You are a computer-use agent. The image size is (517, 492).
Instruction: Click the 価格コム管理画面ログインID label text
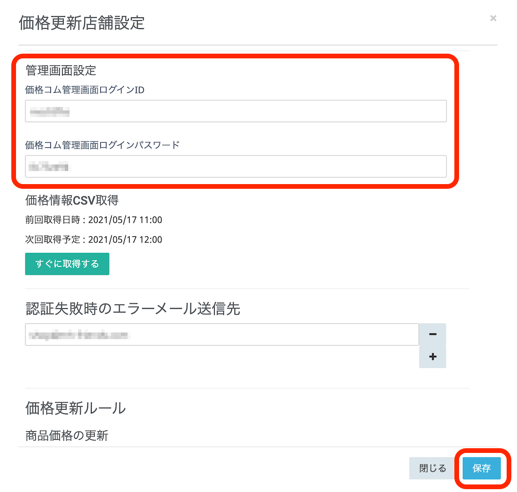tap(85, 90)
